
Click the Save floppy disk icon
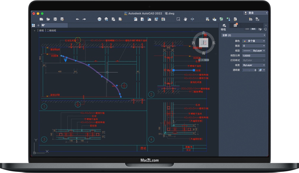(55, 19)
